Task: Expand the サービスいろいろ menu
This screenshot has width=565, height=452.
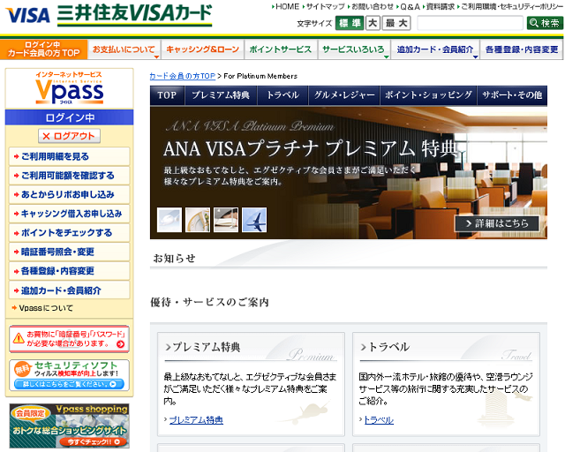Action: click(354, 49)
